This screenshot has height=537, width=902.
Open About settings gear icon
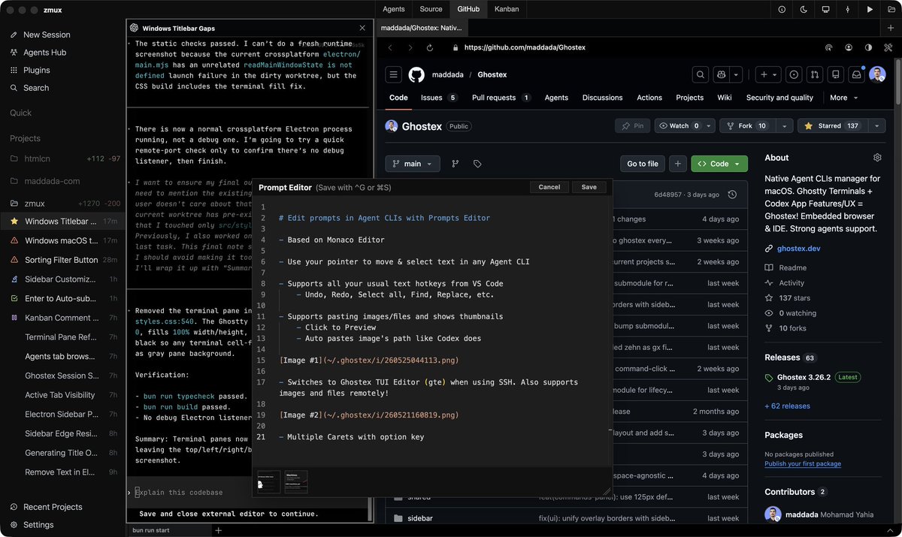click(877, 158)
